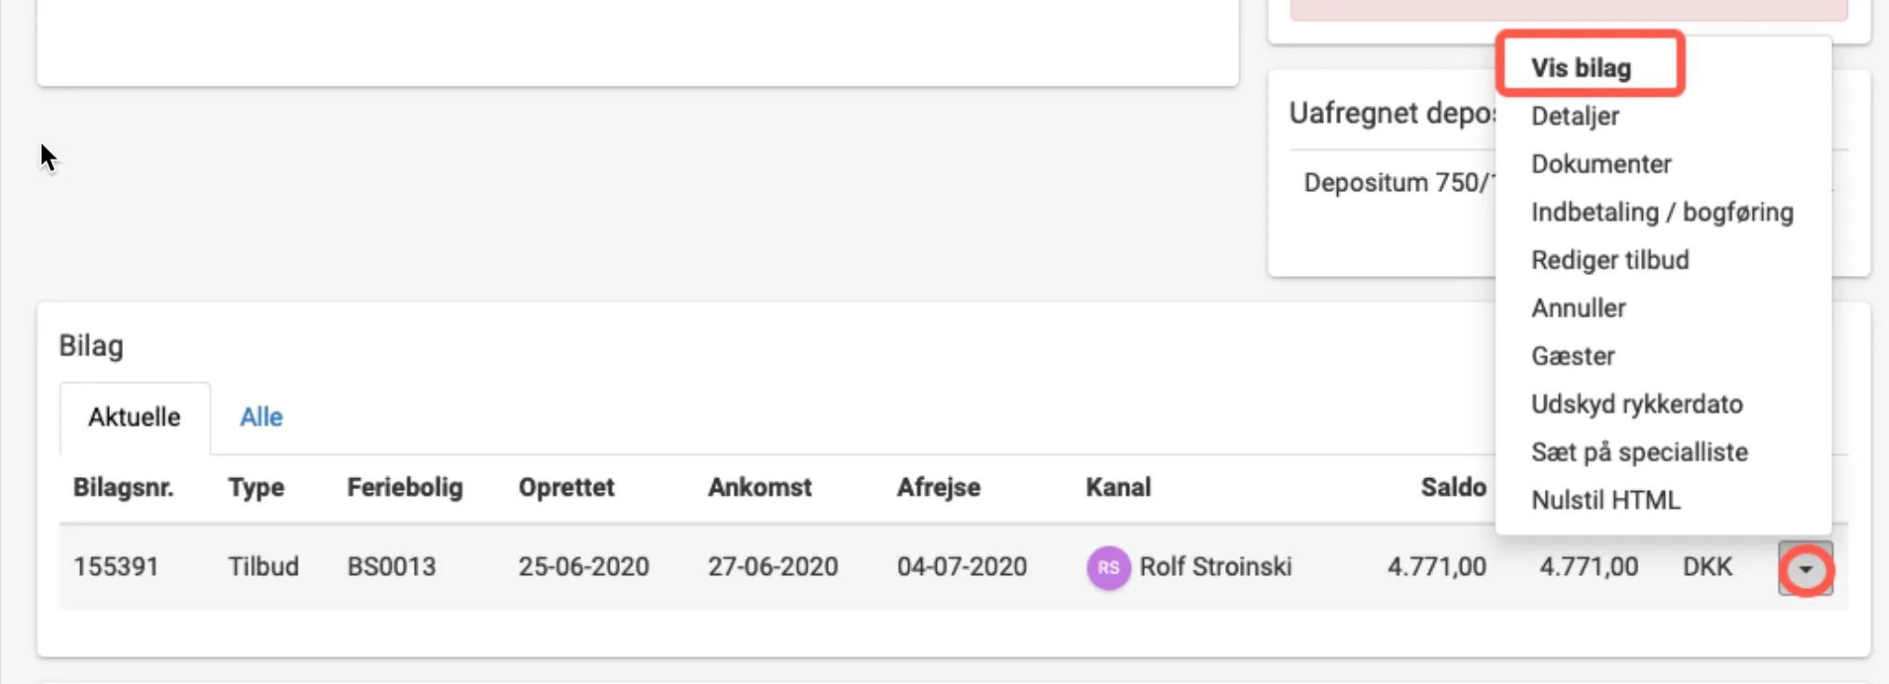Open Dokumenter menu entry
This screenshot has width=1889, height=684.
pos(1601,164)
